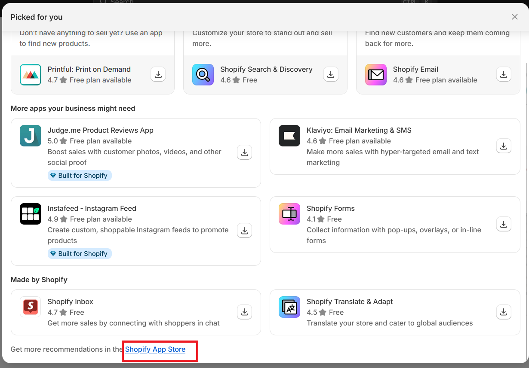Click the "Made by Shopify" heading
The image size is (529, 368).
39,280
